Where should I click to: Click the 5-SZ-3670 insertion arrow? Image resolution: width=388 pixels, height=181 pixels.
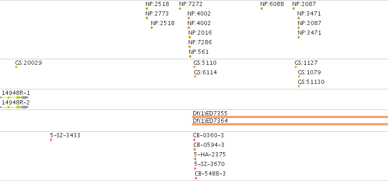(196, 169)
